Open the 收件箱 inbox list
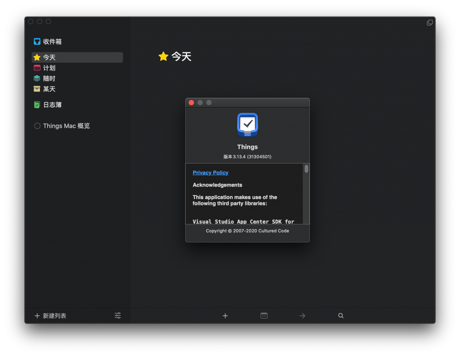The width and height of the screenshot is (460, 356). (77, 42)
